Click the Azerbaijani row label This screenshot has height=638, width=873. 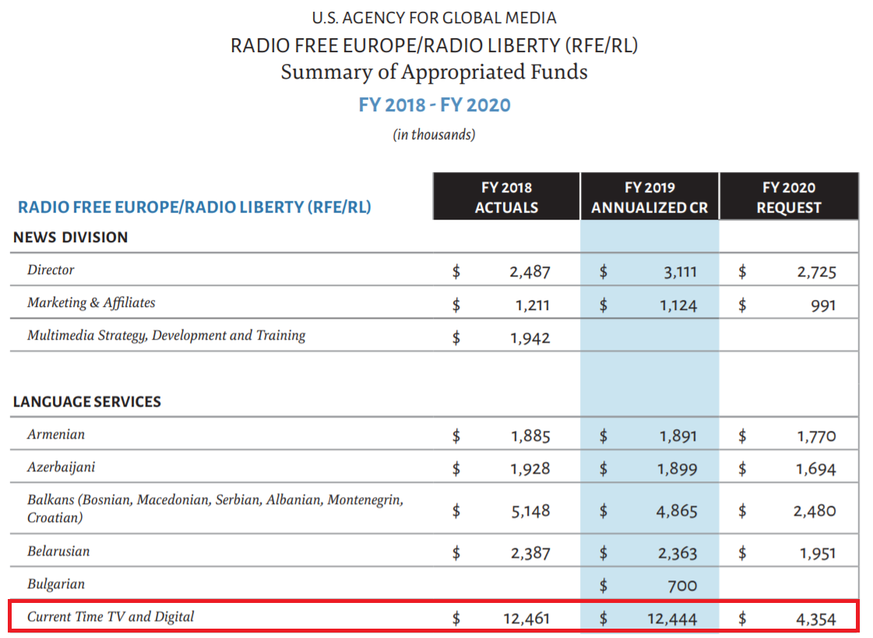click(x=62, y=467)
